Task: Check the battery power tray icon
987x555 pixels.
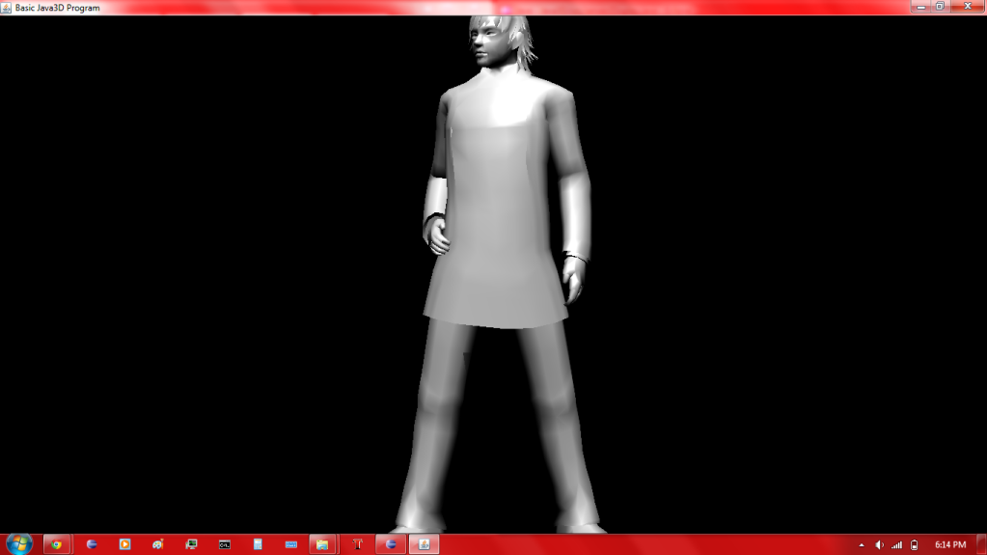Action: pyautogui.click(x=915, y=545)
